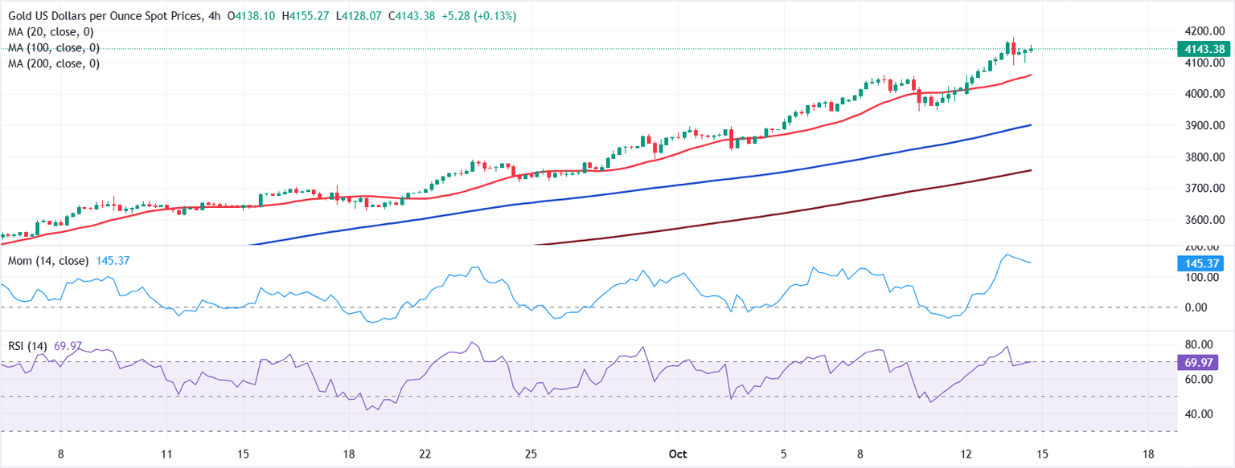Select the MA (200, close, 0) indicator legend
Viewport: 1235px width, 468px height.
coord(53,63)
